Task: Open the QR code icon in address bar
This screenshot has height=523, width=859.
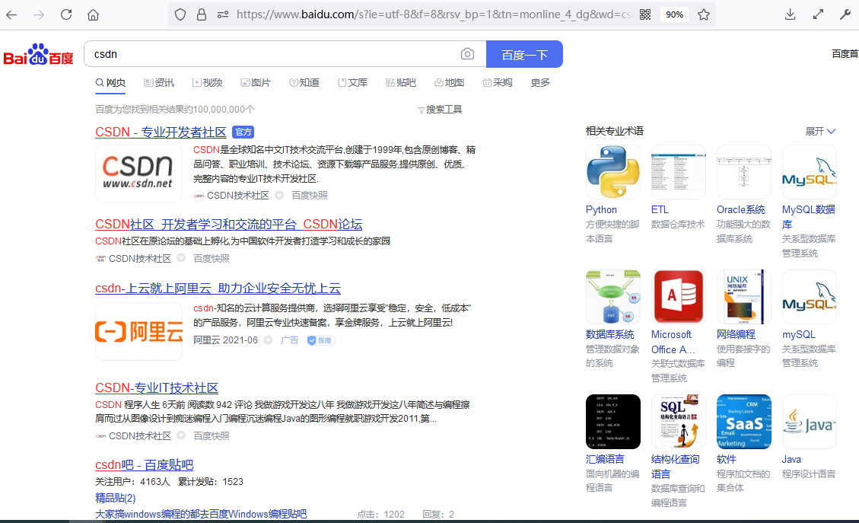Action: pos(645,14)
